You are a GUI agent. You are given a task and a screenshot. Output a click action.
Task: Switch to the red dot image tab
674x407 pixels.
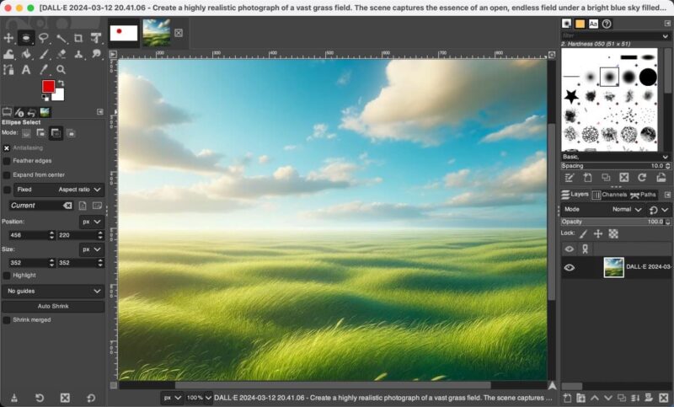coord(123,33)
